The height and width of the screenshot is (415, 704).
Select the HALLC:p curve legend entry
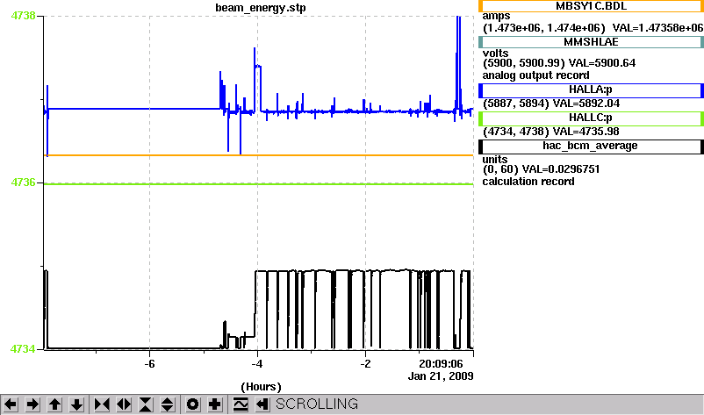coord(591,118)
